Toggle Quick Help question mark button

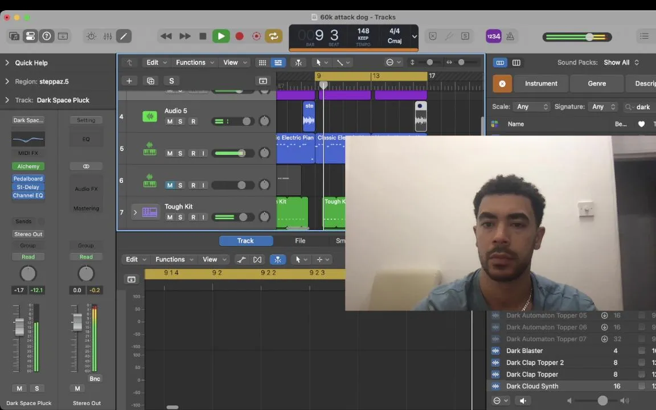tap(47, 36)
